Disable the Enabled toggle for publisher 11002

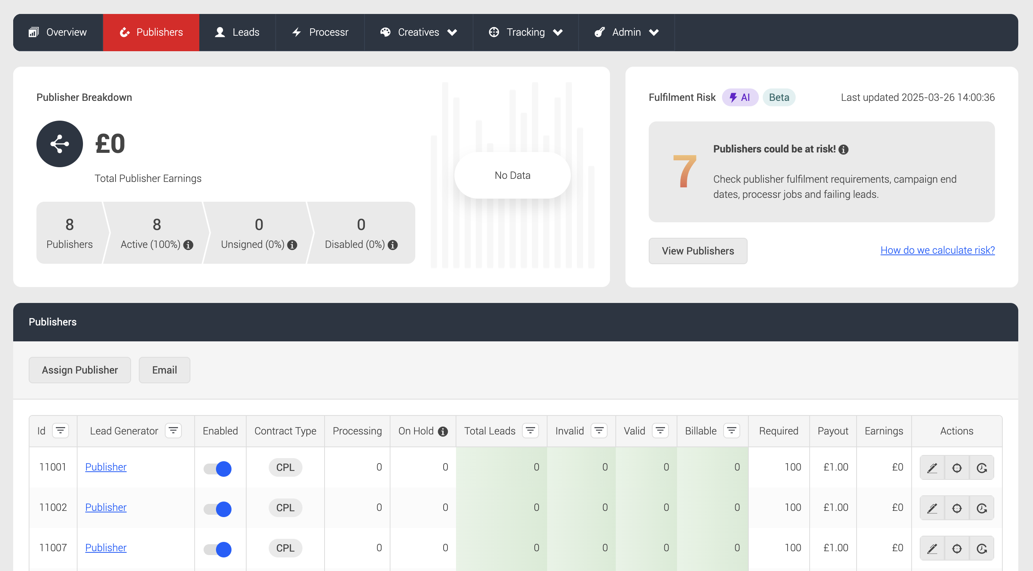tap(218, 509)
